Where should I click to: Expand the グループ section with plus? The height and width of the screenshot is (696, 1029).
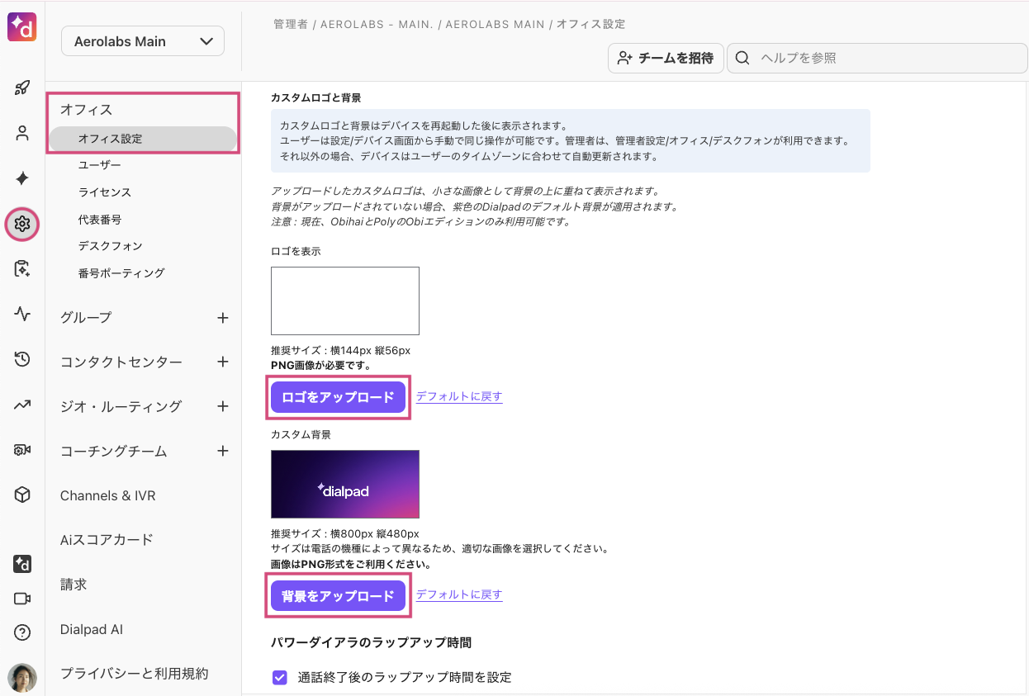(222, 318)
